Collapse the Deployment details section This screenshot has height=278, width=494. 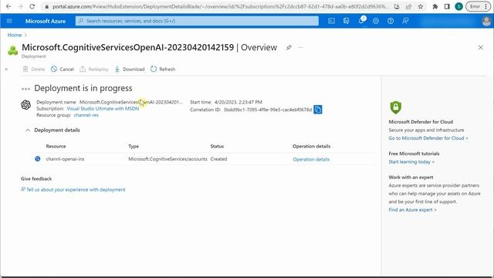pos(28,131)
